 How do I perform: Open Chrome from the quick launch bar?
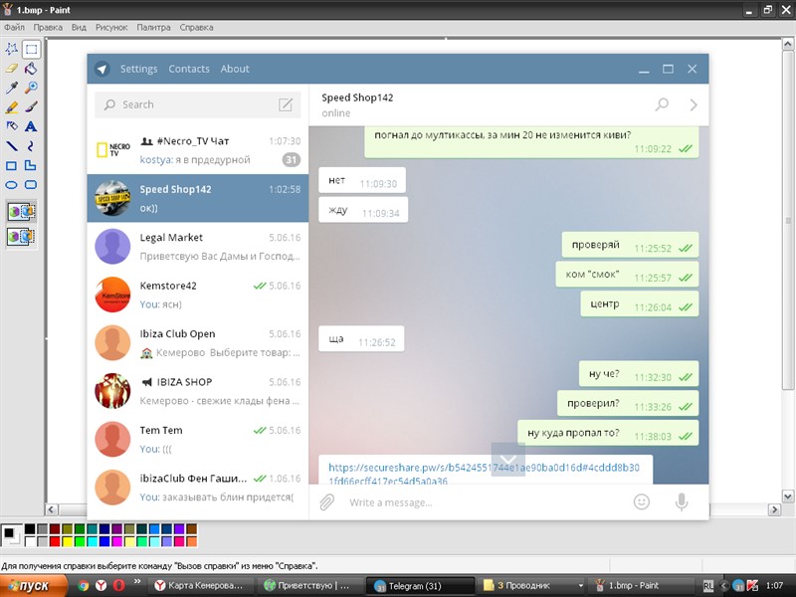tap(84, 585)
